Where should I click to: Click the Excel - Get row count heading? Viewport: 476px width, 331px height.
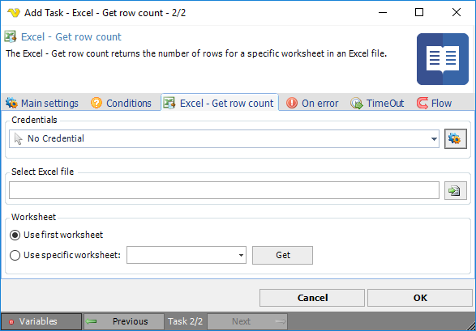click(71, 37)
